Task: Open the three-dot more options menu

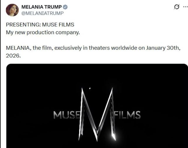Action: (186, 7)
